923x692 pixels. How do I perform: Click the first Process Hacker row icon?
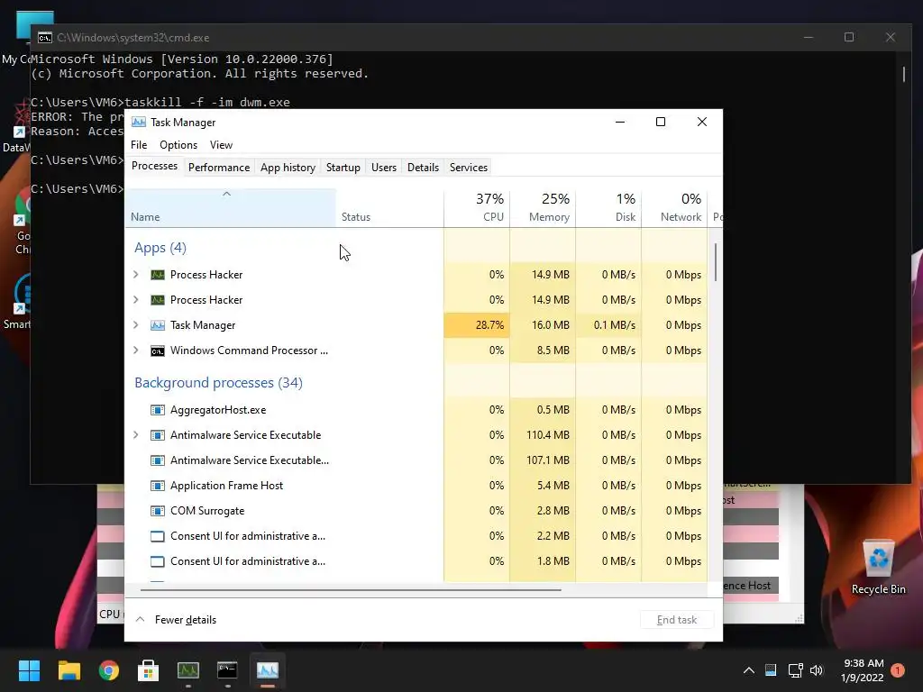[x=157, y=275]
